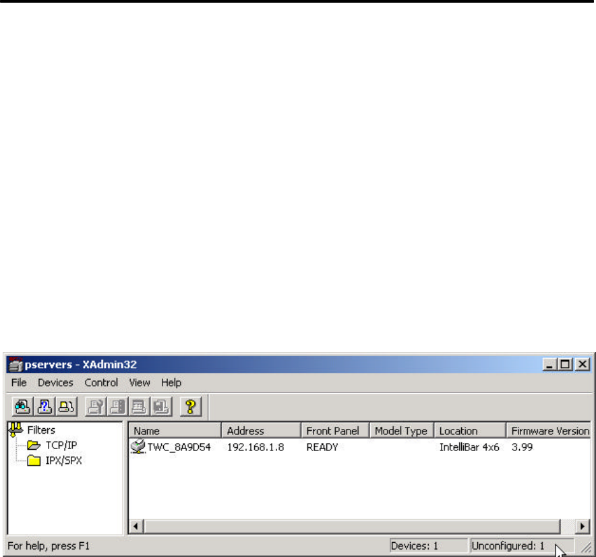Click the Filters root icon with yellow arrows
The height and width of the screenshot is (557, 596).
coord(16,430)
